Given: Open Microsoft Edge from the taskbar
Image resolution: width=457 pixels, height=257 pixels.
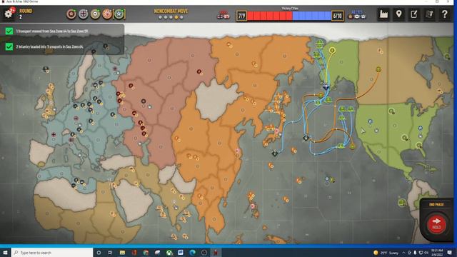Looking at the screenshot, I should click(192, 252).
